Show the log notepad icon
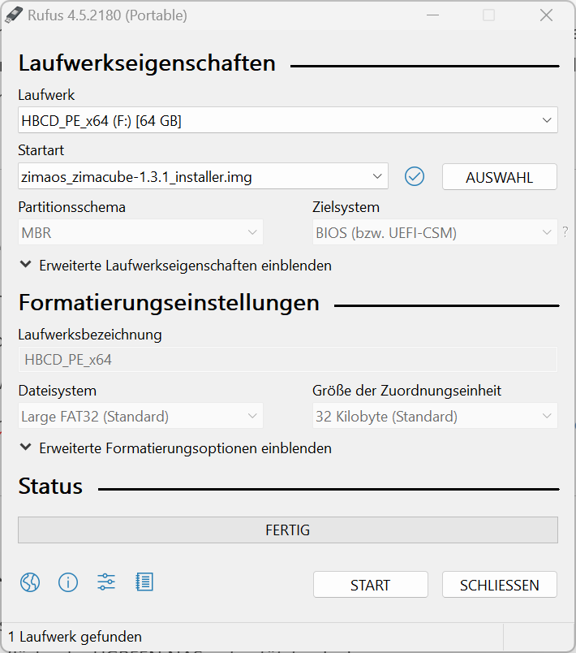Screen dimensions: 576x653 coord(144,582)
